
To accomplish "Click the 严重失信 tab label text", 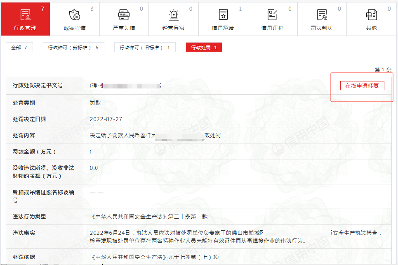I will 124,28.
